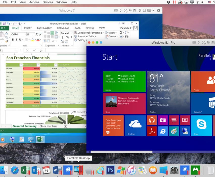Toggle Italic formatting in Excel
This screenshot has height=177, width=215.
click(17, 40)
